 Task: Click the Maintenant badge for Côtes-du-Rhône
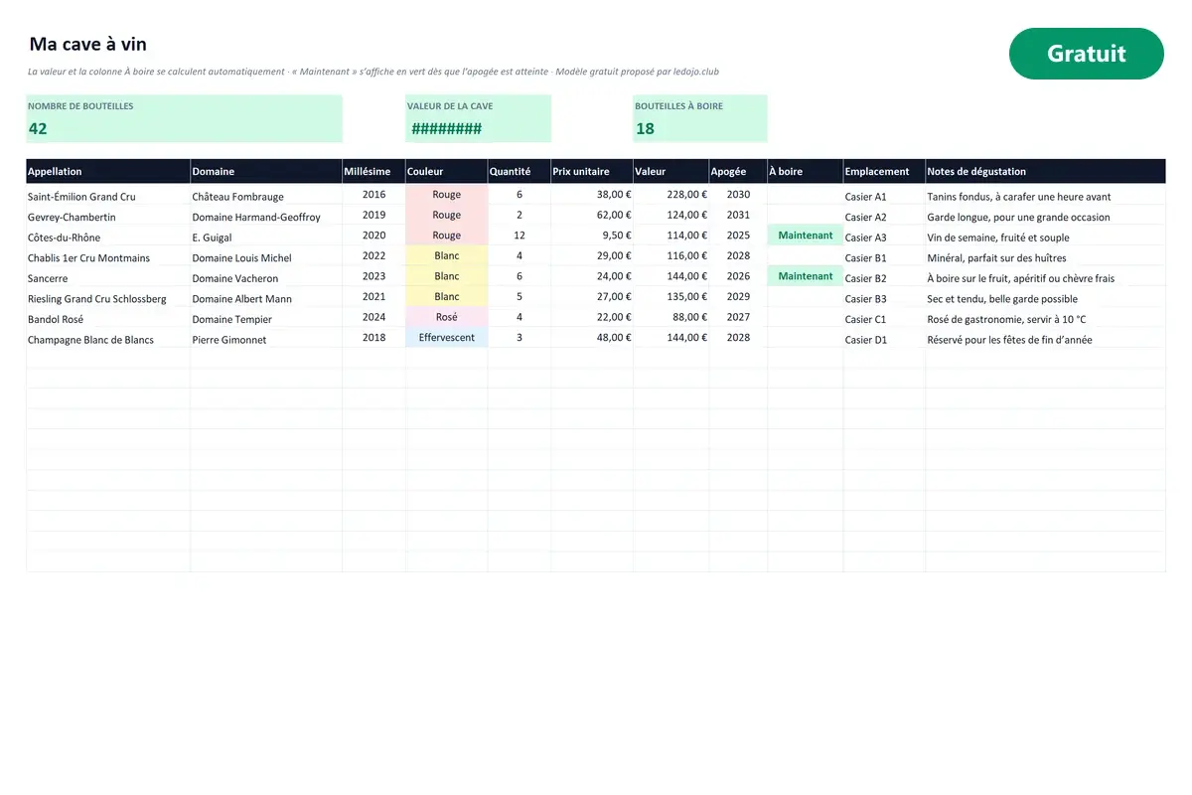[806, 236]
